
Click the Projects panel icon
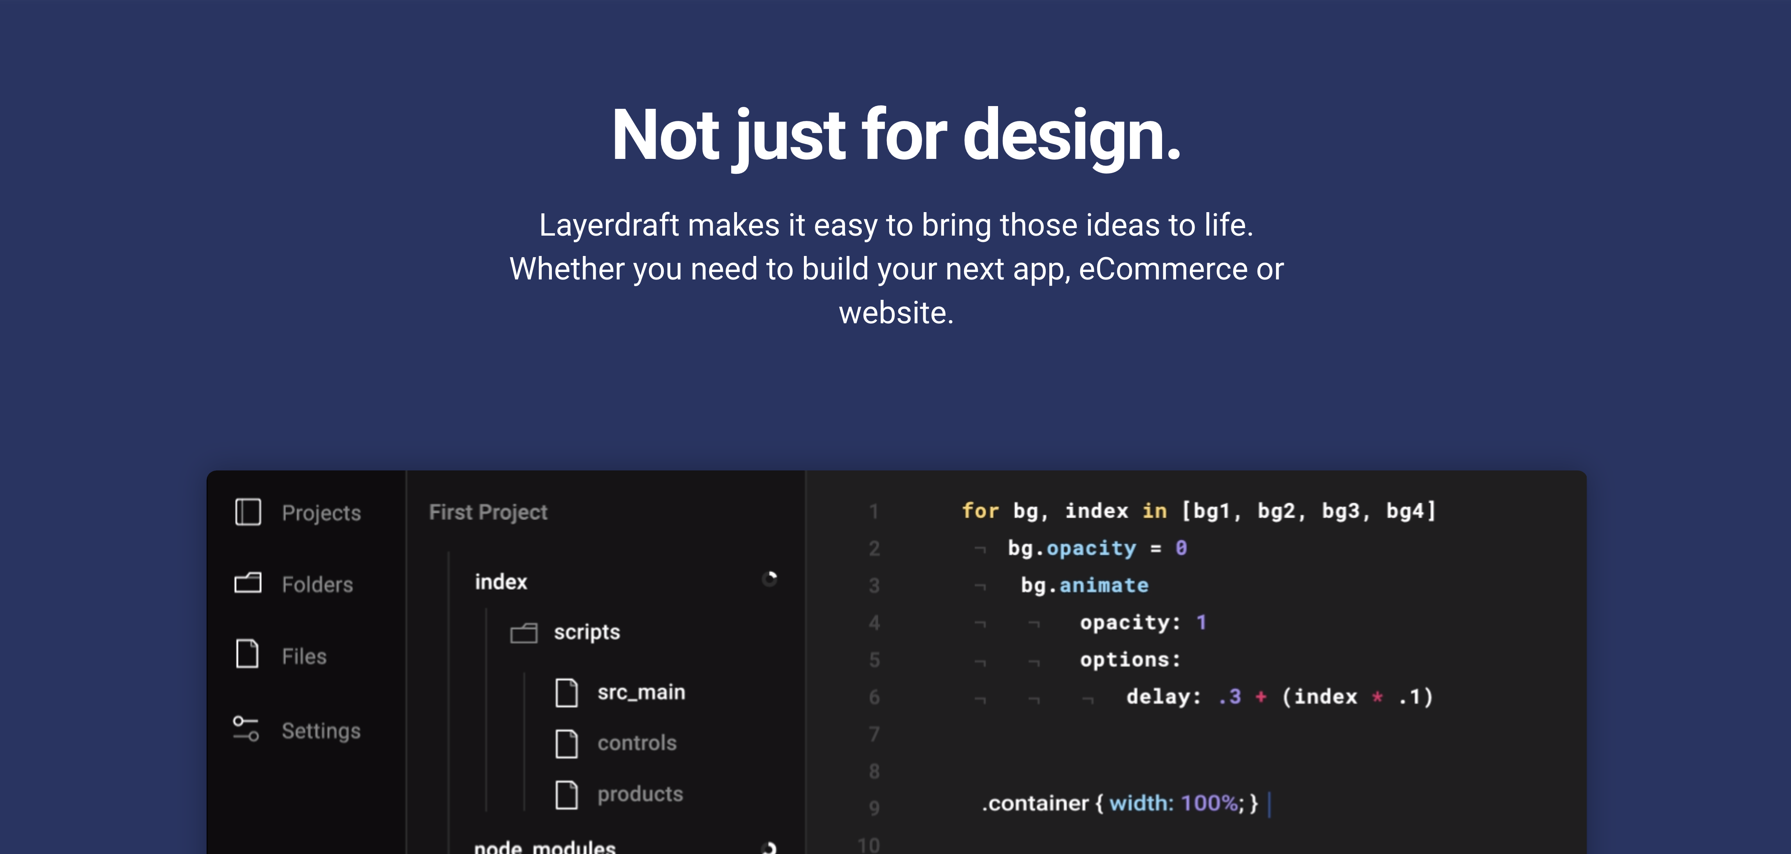coord(247,512)
